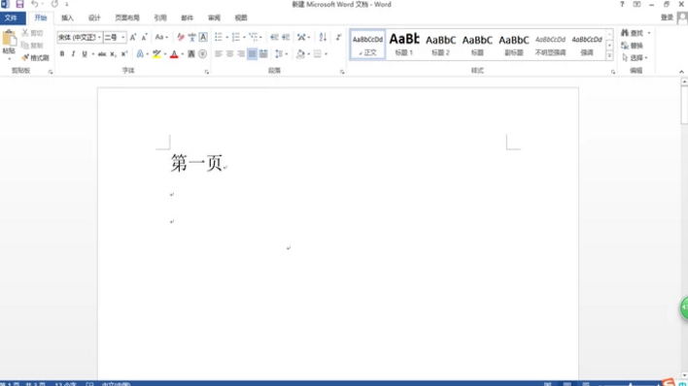Open the Font dialog launcher
688x386 pixels.
point(207,72)
